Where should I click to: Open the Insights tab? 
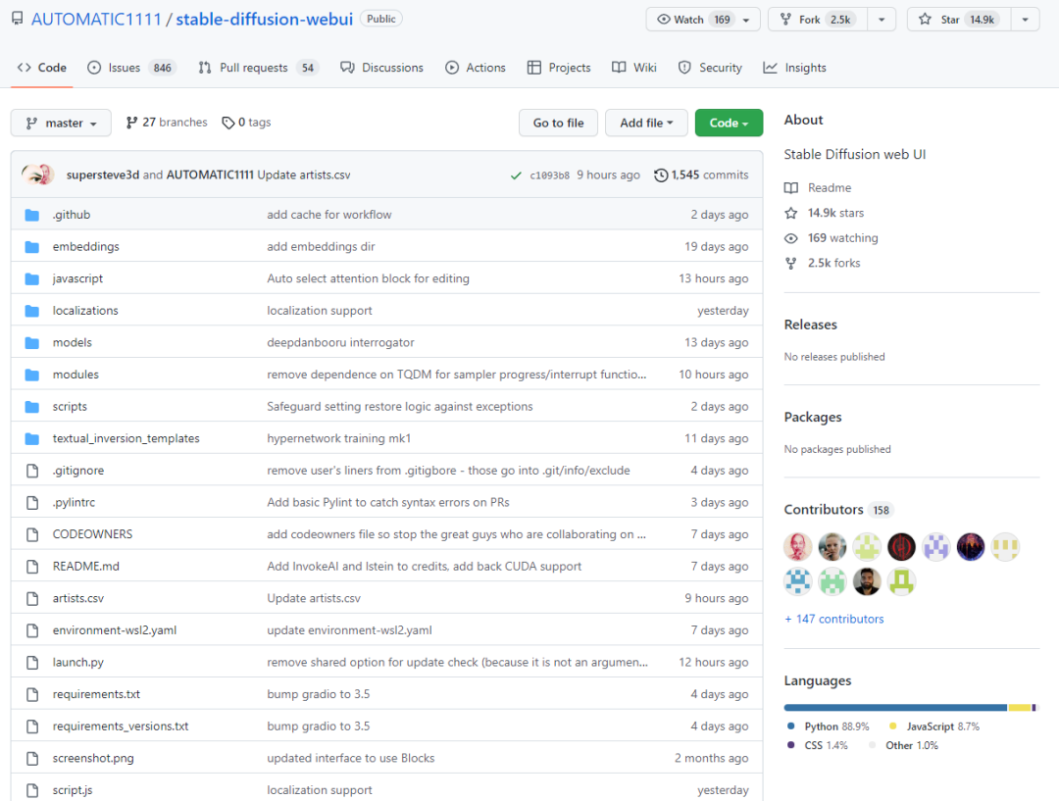click(795, 68)
